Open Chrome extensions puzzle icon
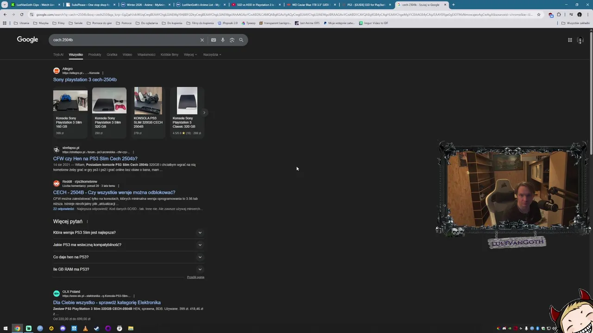The image size is (593, 333). pos(559,14)
